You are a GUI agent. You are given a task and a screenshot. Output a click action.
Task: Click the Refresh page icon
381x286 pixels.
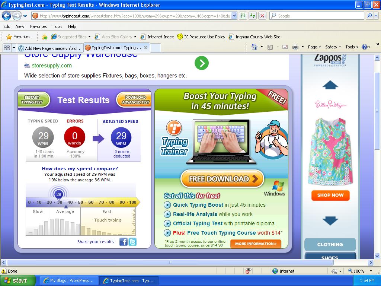253,16
